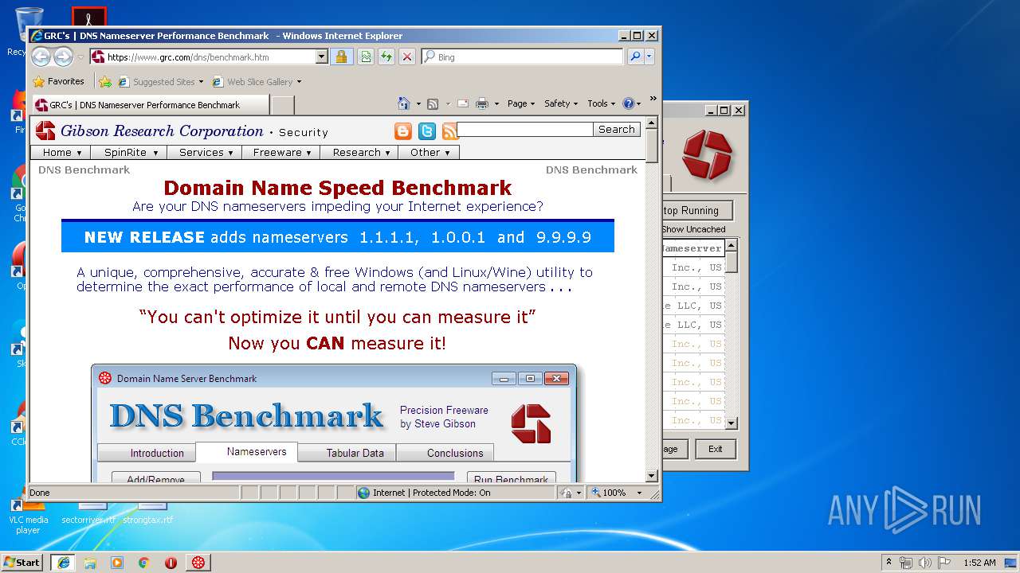Expand the Tools menu dropdown
The height and width of the screenshot is (573, 1020).
tap(602, 103)
